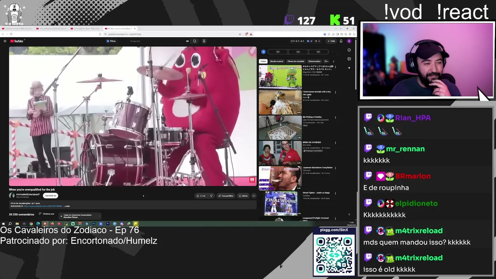This screenshot has height=279, width=496.
Task: Select the 'Banda musical' filter chip
Action: click(277, 61)
